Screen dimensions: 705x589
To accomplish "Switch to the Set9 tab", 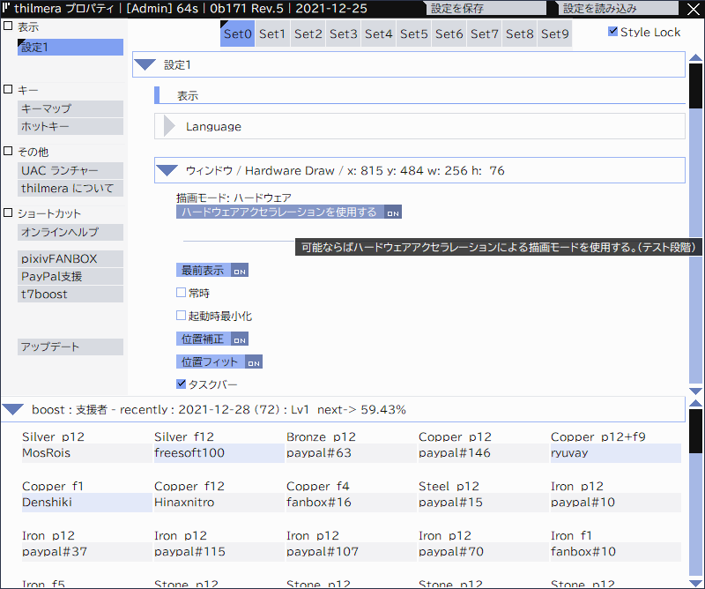I will click(555, 34).
